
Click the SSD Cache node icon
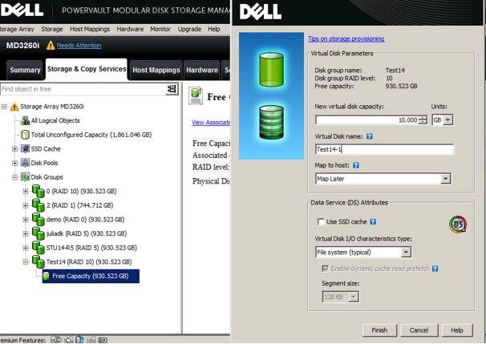point(25,149)
